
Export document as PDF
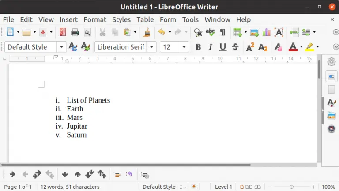[x=63, y=32]
